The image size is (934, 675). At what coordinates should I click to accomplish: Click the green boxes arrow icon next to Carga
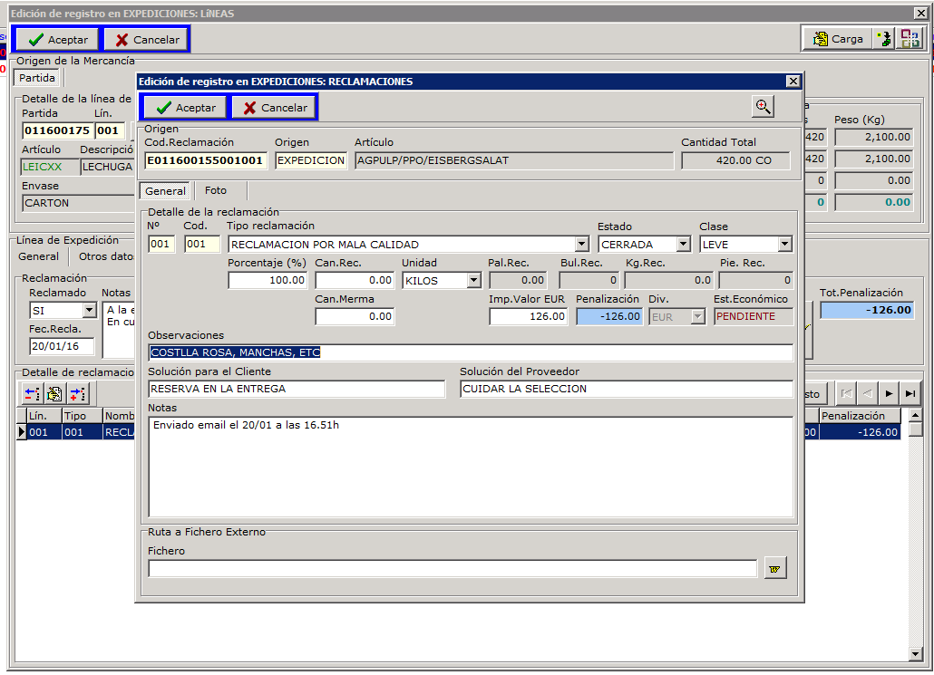coord(883,39)
